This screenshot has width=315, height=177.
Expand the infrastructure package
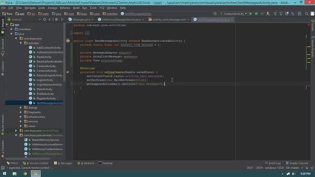21,117
